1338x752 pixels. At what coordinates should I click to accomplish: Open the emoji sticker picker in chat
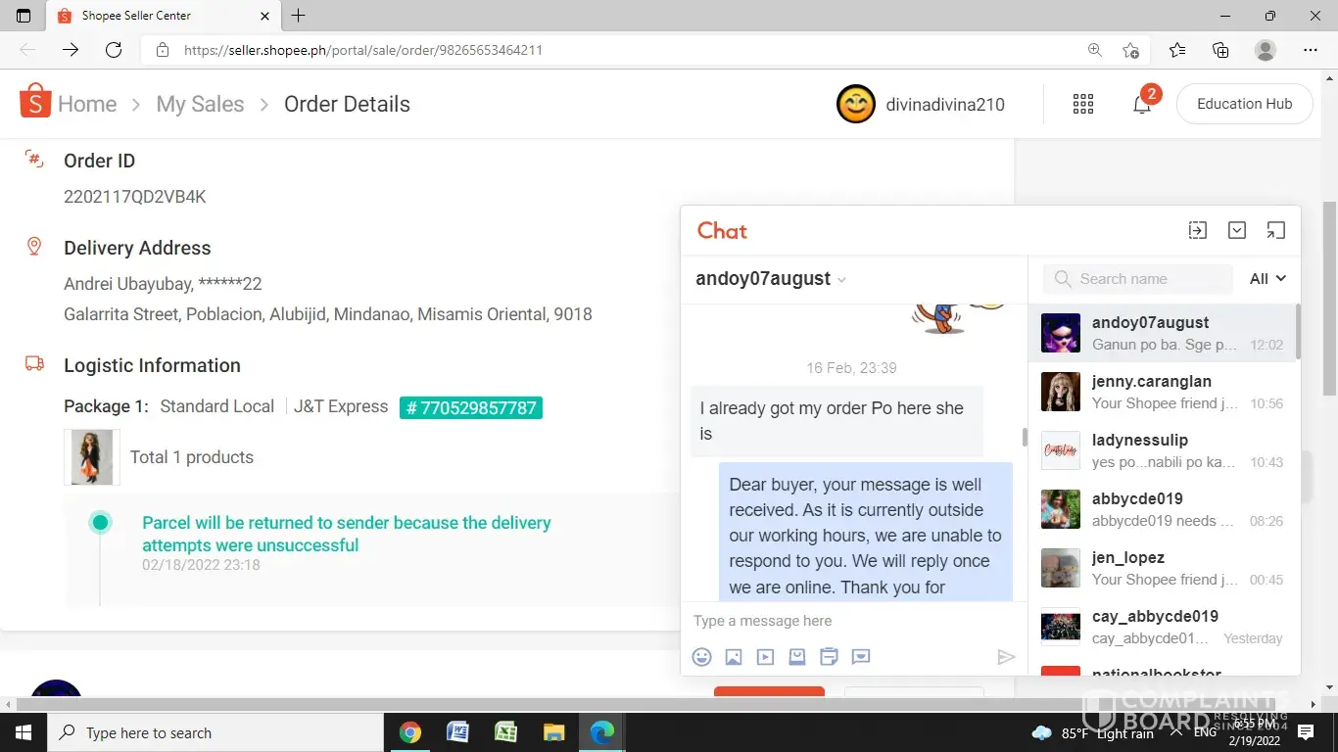701,657
